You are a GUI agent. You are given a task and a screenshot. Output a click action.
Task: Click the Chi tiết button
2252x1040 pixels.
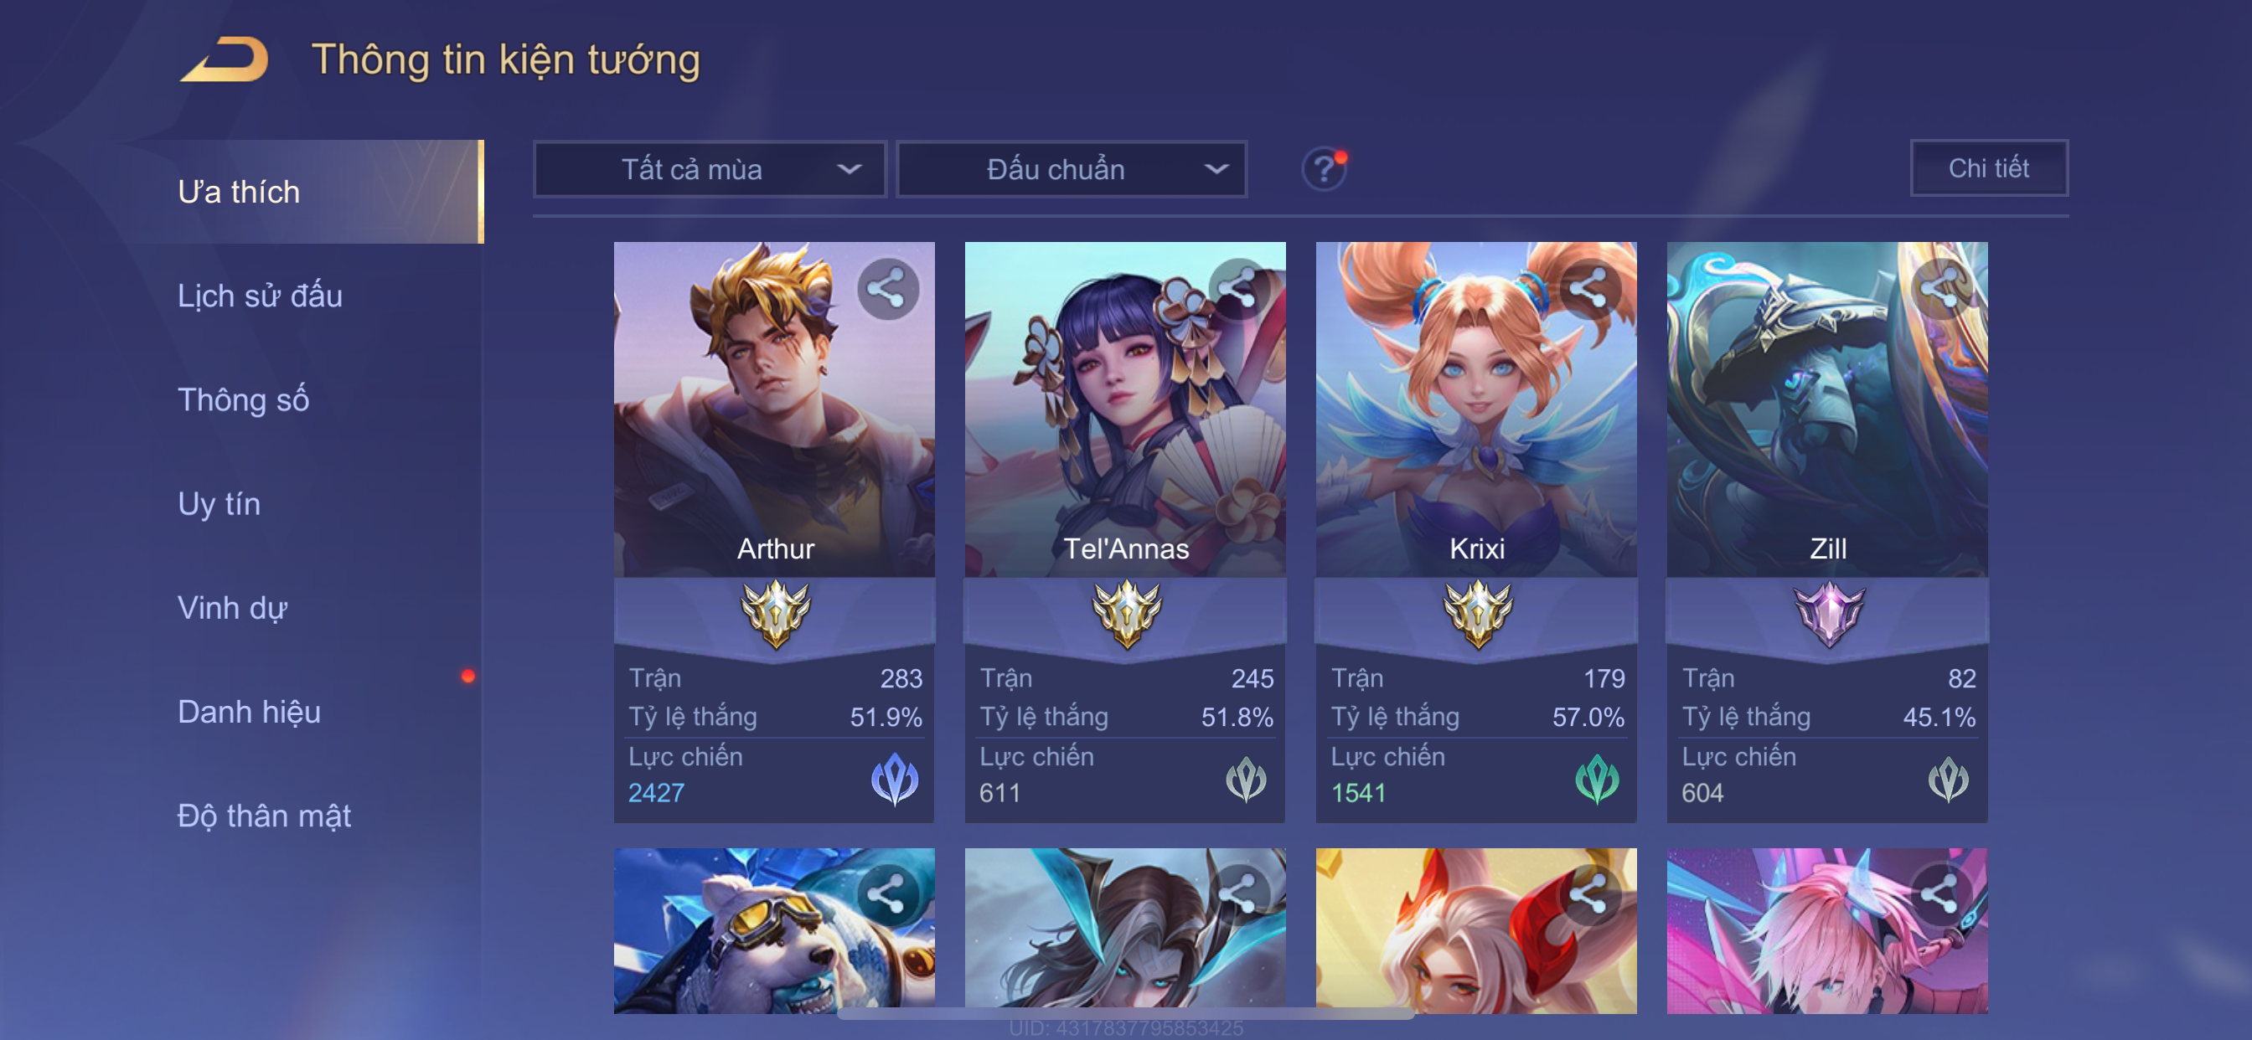pyautogui.click(x=1989, y=167)
